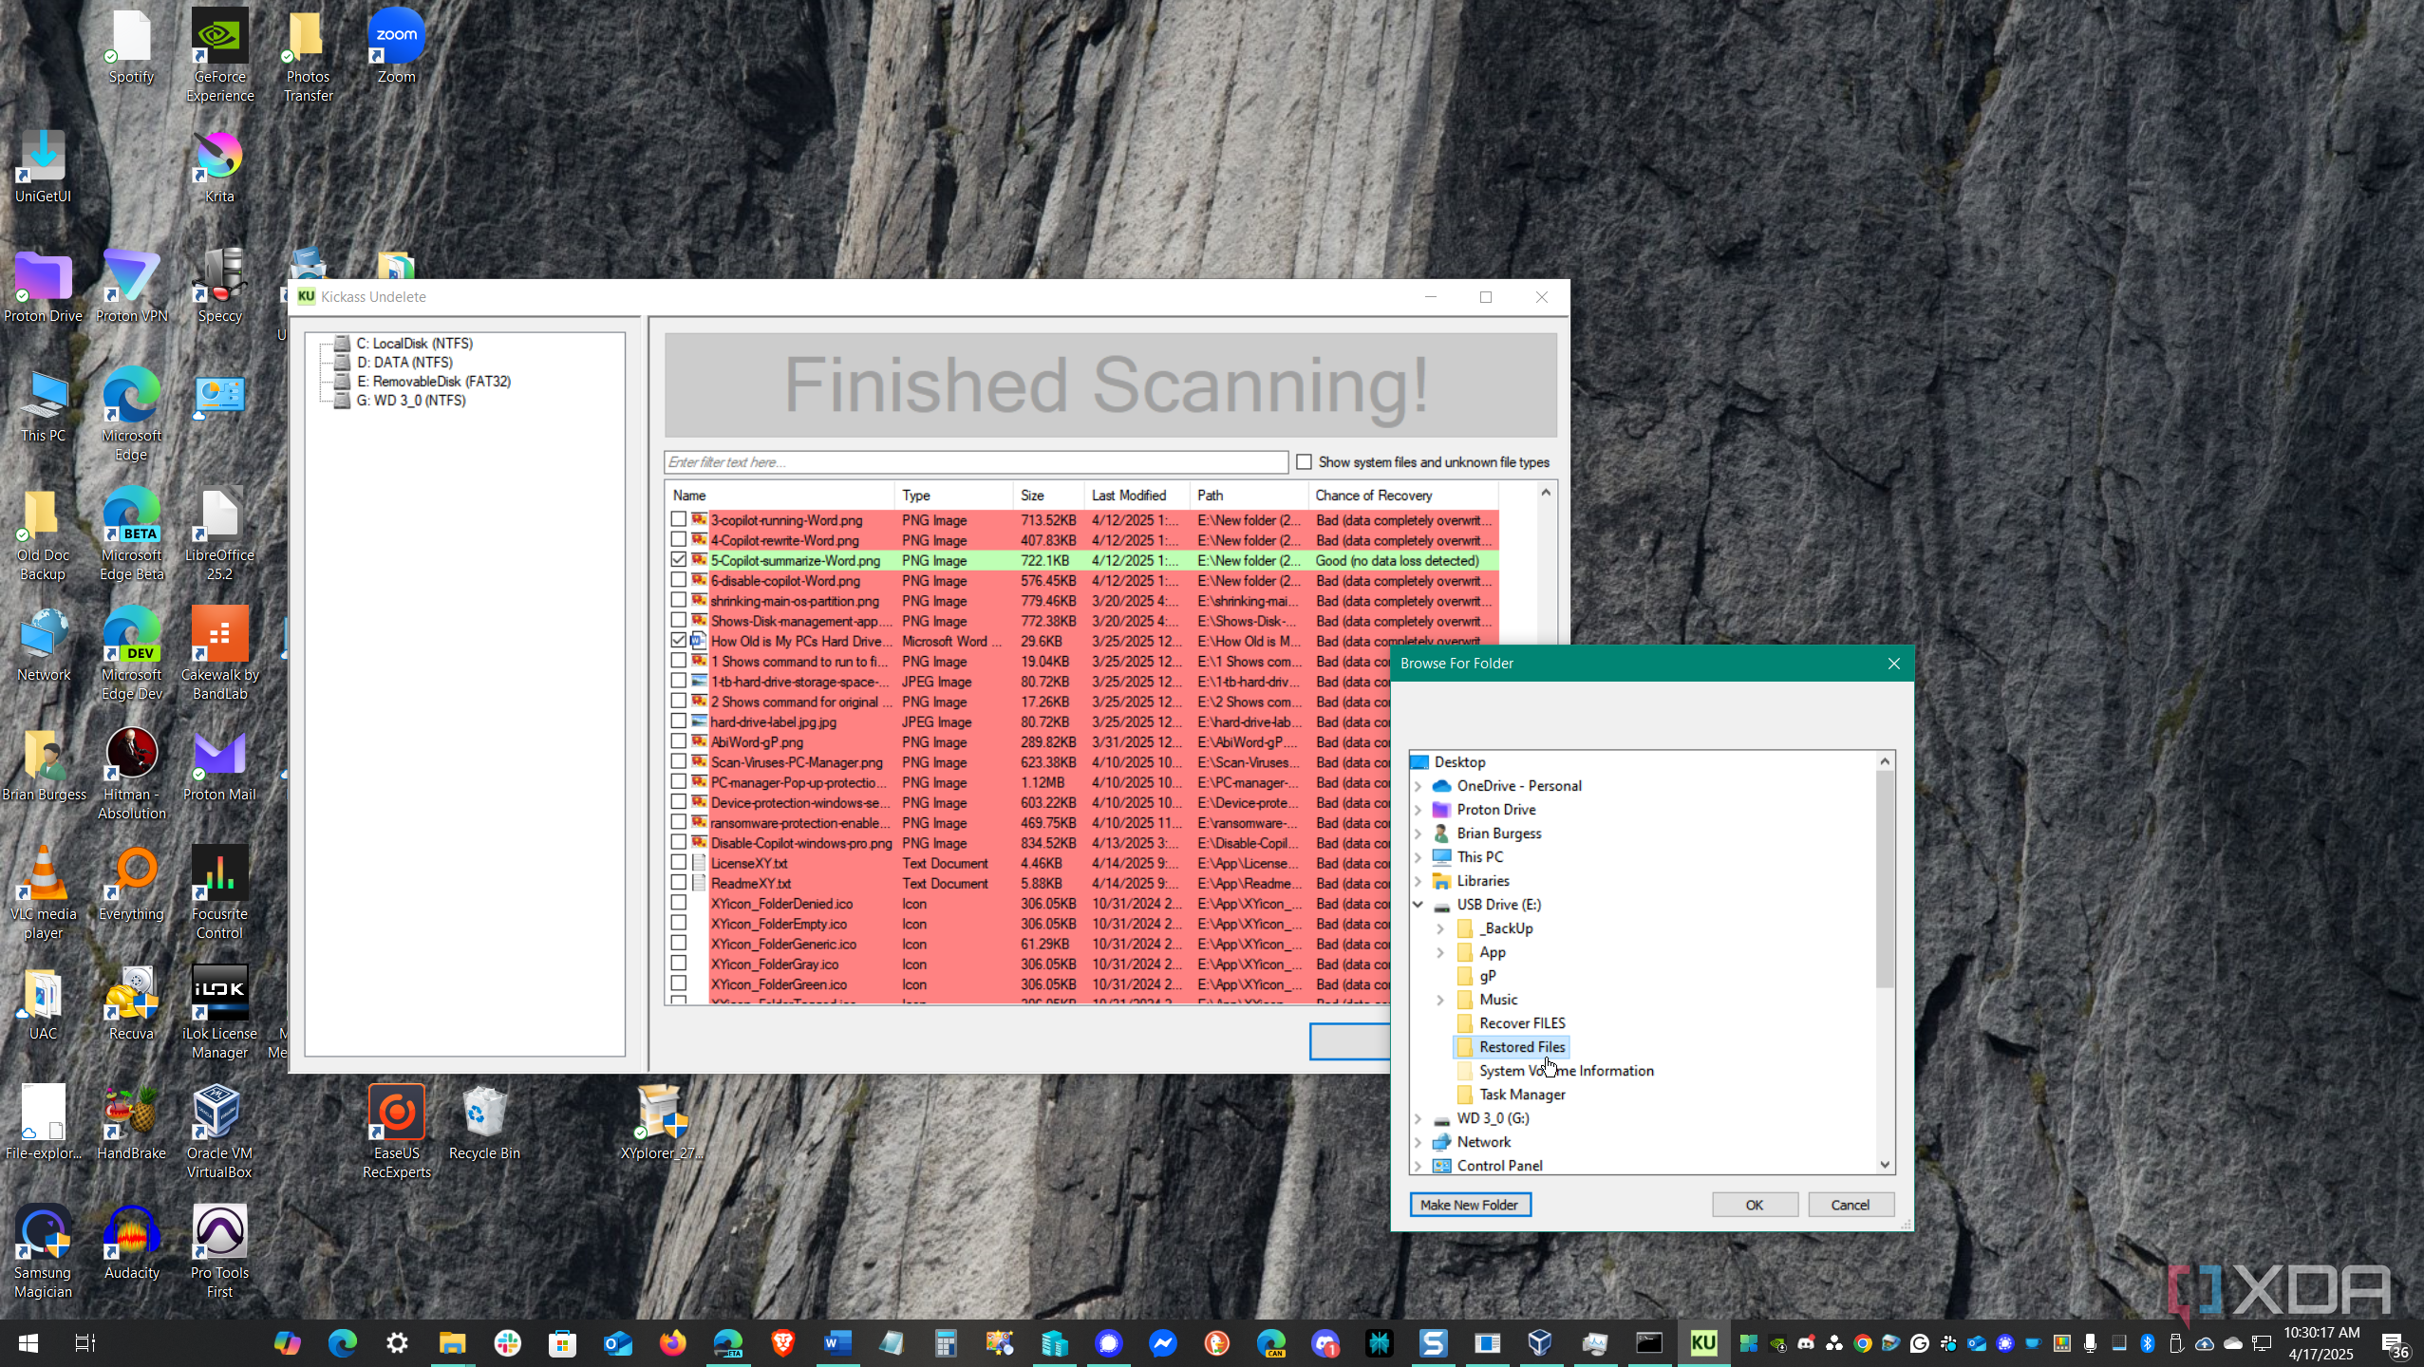Cancel the Browse For Folder dialog
Viewport: 2424px width, 1367px height.
pos(1851,1205)
